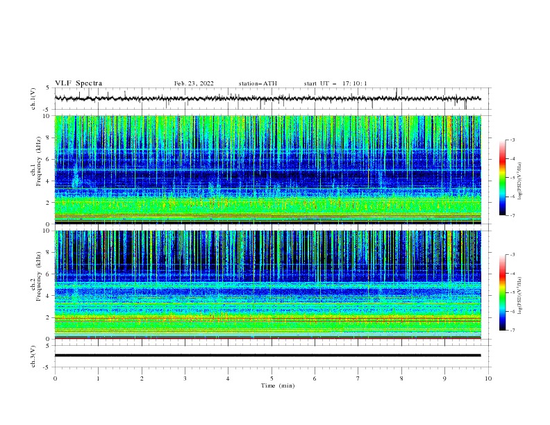Click the '-3' label on ch.1 color scale

(x=512, y=140)
